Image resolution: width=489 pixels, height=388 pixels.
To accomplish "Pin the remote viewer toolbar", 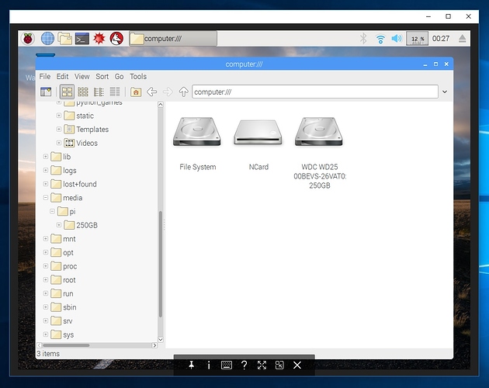I will point(192,365).
